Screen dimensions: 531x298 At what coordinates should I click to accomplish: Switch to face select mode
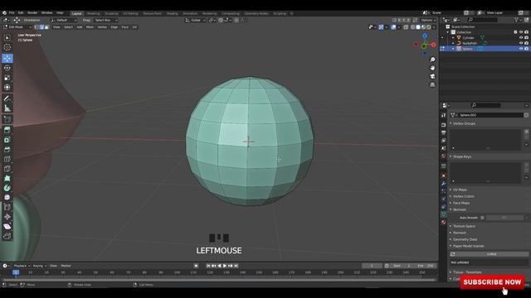46,27
